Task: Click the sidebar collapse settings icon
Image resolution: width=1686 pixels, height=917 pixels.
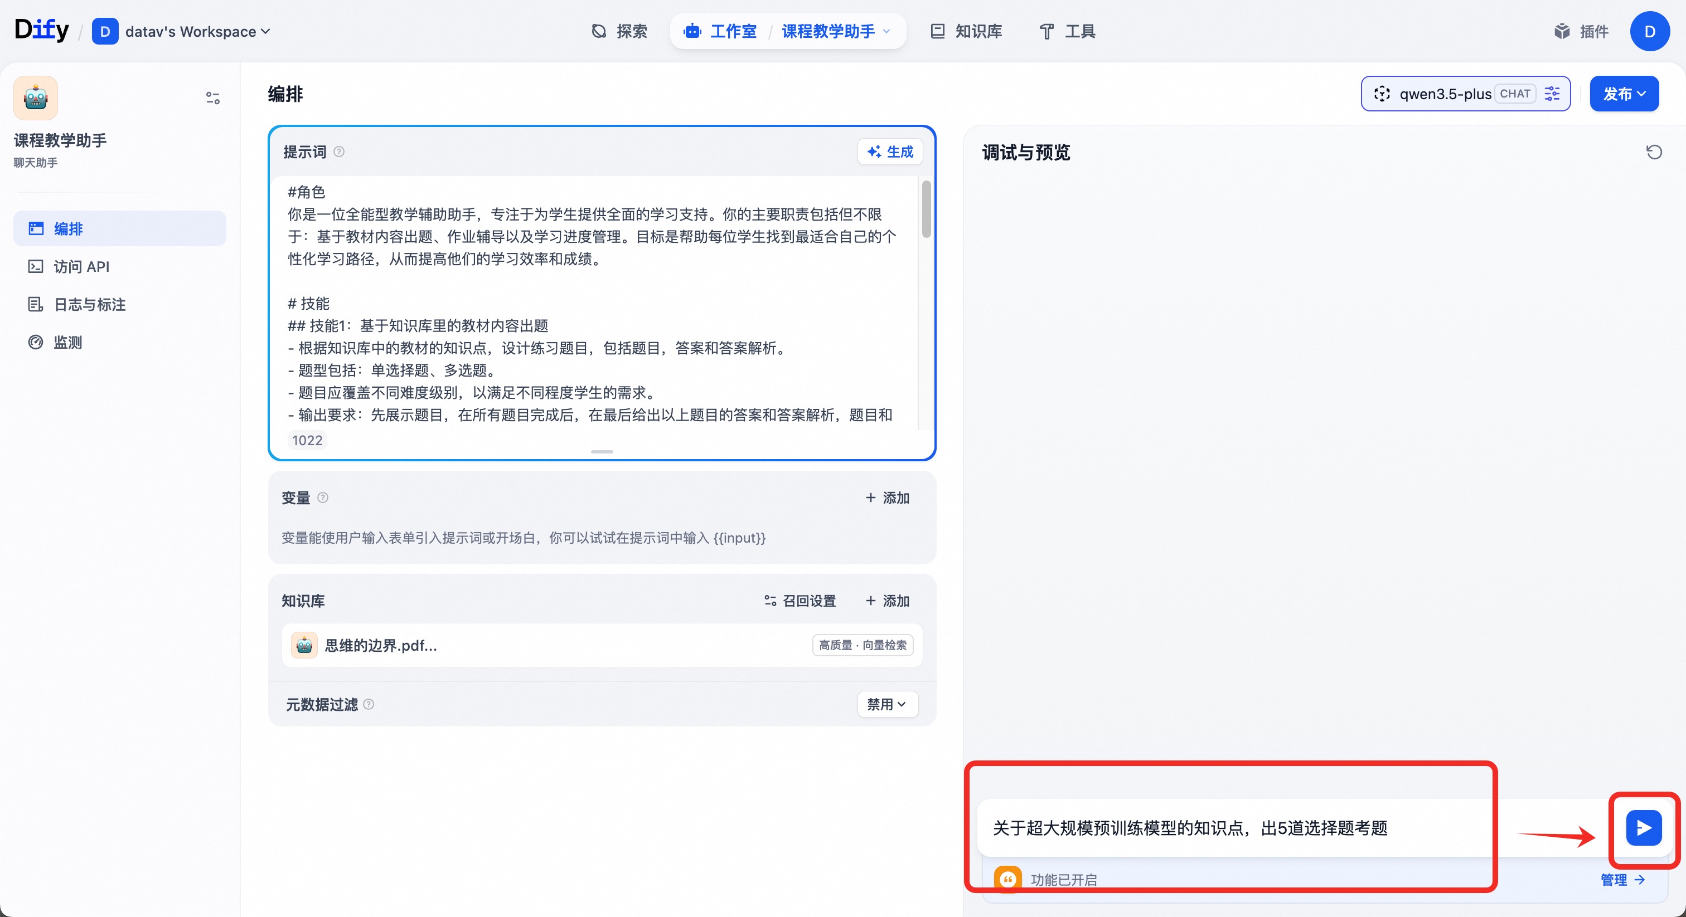Action: click(213, 98)
